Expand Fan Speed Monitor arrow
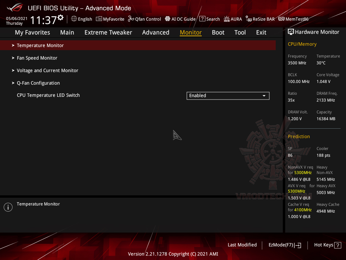 click(x=13, y=58)
